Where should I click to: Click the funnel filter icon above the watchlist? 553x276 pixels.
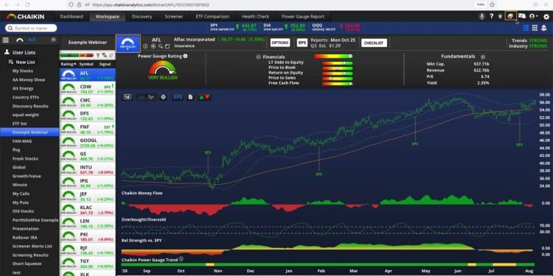point(97,55)
